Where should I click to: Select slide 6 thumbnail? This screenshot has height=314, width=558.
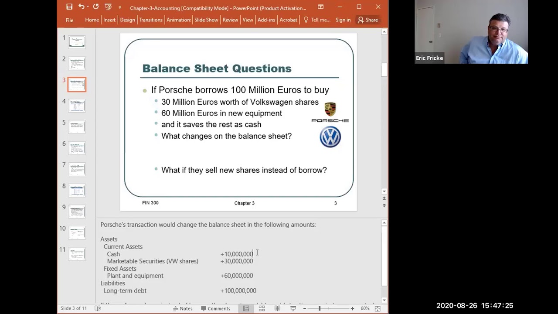[x=77, y=148]
